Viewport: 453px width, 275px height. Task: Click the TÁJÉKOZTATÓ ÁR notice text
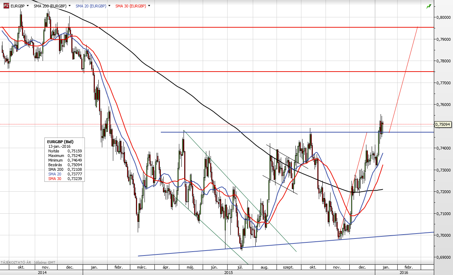16,263
